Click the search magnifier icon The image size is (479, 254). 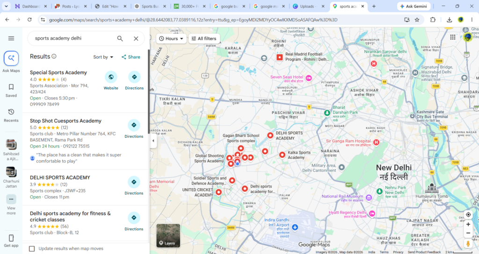tap(120, 38)
